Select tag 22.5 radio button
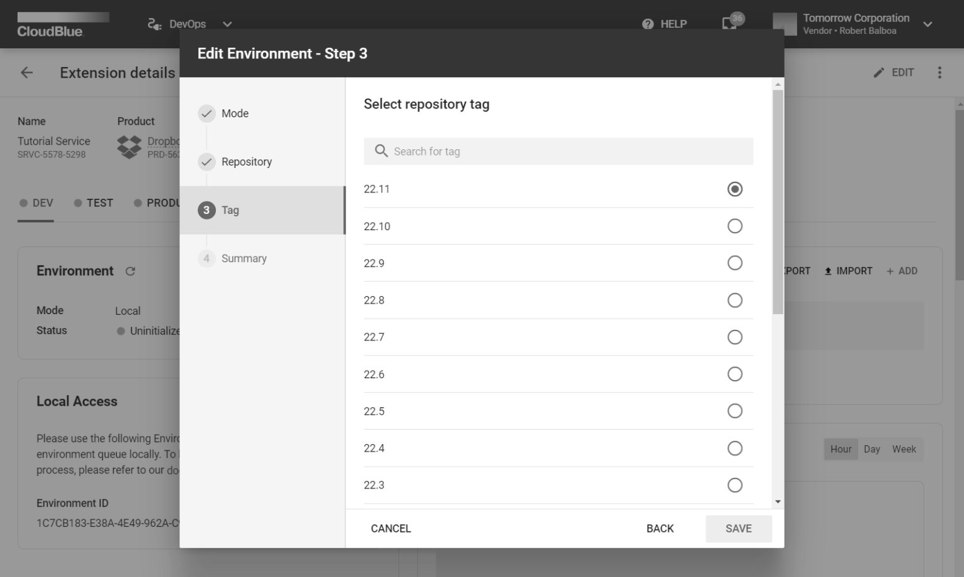The image size is (964, 577). click(x=734, y=411)
